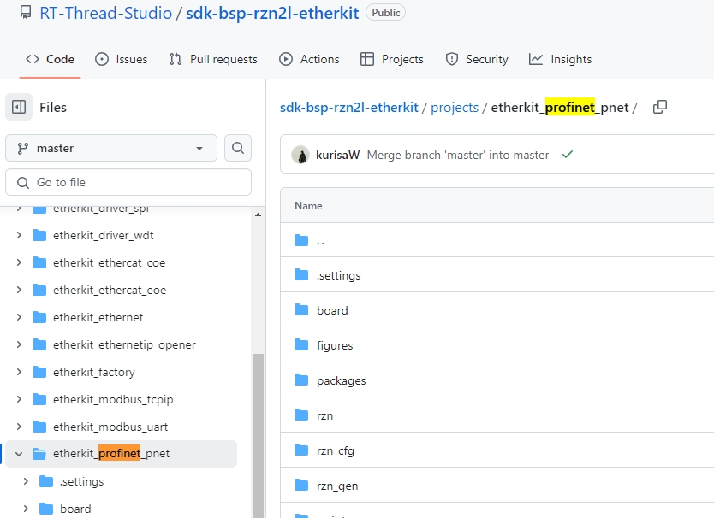
Task: Expand etherkit_ethercat_eoe folder in tree
Action: pyautogui.click(x=19, y=290)
